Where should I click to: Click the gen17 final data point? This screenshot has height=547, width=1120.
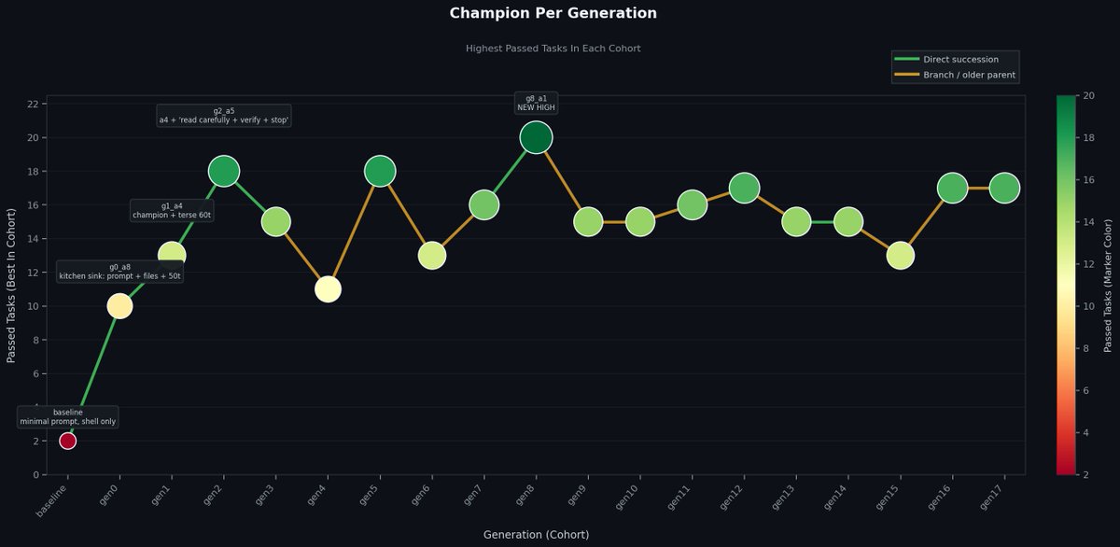tap(1004, 188)
